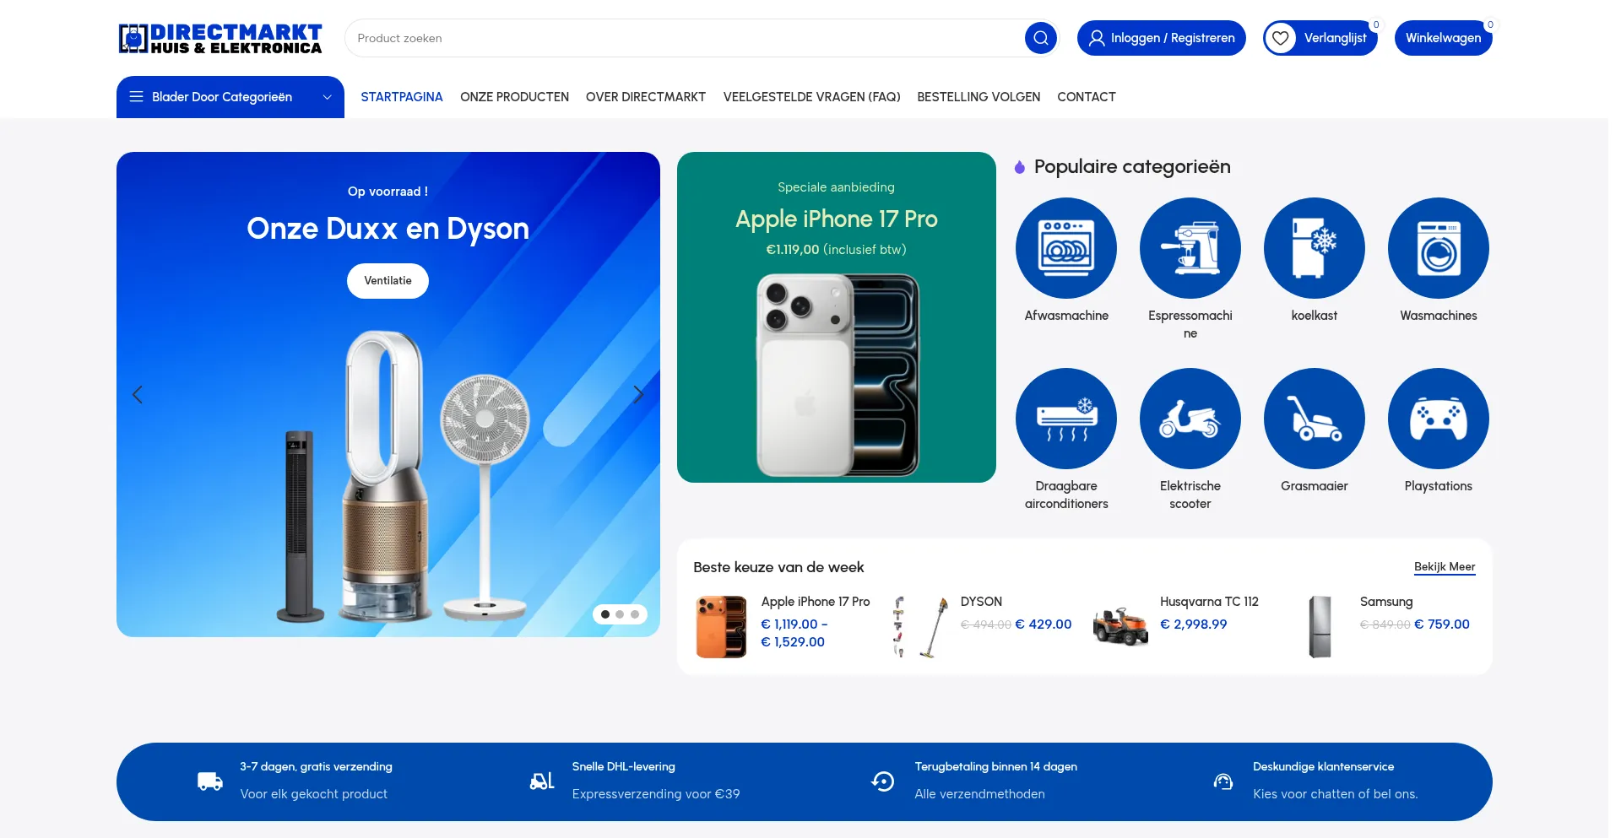
Task: Click the user profile icon on Inloggen
Action: [x=1097, y=38]
